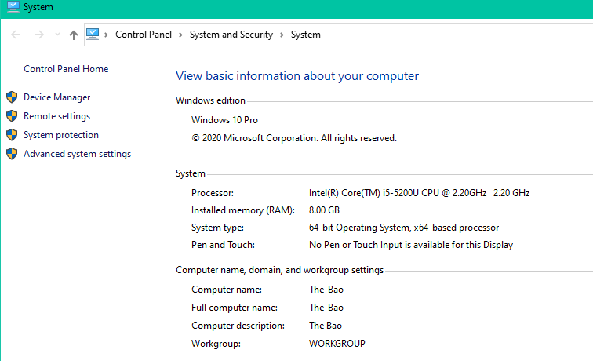
Task: Go forward with the forward arrow
Action: (x=38, y=35)
